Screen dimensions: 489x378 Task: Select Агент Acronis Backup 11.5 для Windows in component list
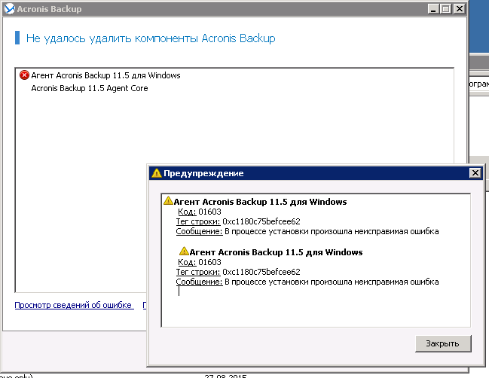pos(105,75)
